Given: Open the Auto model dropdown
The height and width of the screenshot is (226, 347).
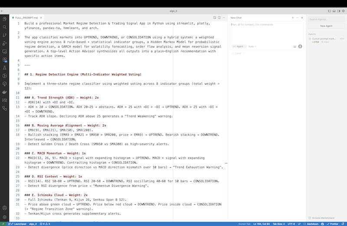Looking at the screenshot, I should pos(252,46).
